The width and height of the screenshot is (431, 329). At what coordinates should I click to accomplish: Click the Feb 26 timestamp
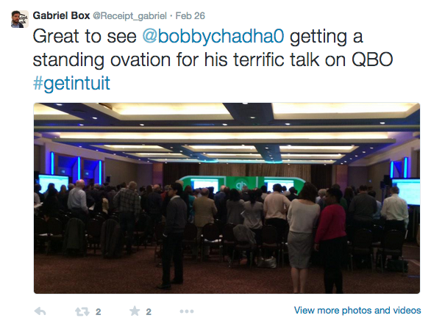point(190,15)
